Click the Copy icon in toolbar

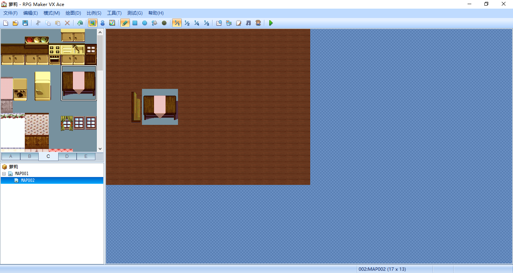pos(48,23)
